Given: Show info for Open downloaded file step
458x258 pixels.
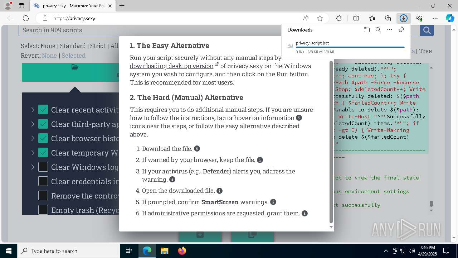Looking at the screenshot, I should (x=220, y=191).
